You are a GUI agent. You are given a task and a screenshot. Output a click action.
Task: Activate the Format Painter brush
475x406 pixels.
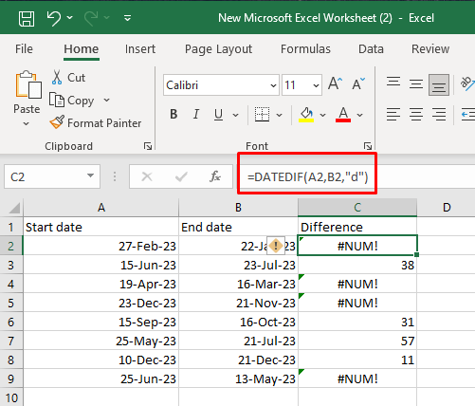[96, 122]
